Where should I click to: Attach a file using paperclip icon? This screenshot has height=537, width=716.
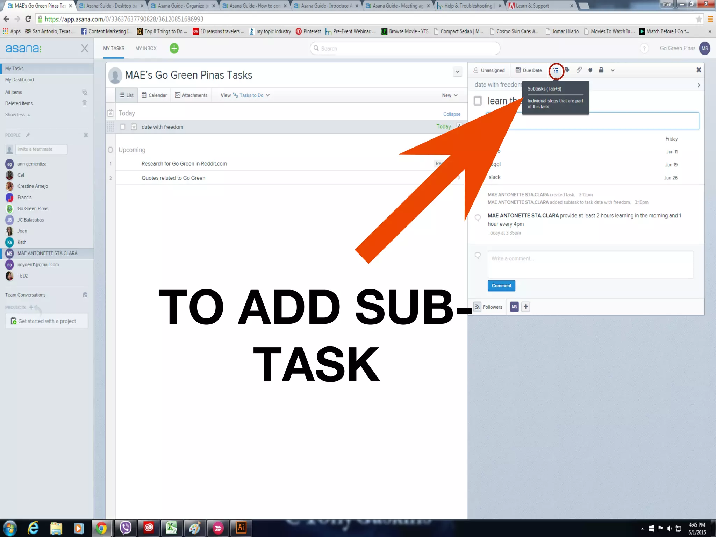click(579, 70)
